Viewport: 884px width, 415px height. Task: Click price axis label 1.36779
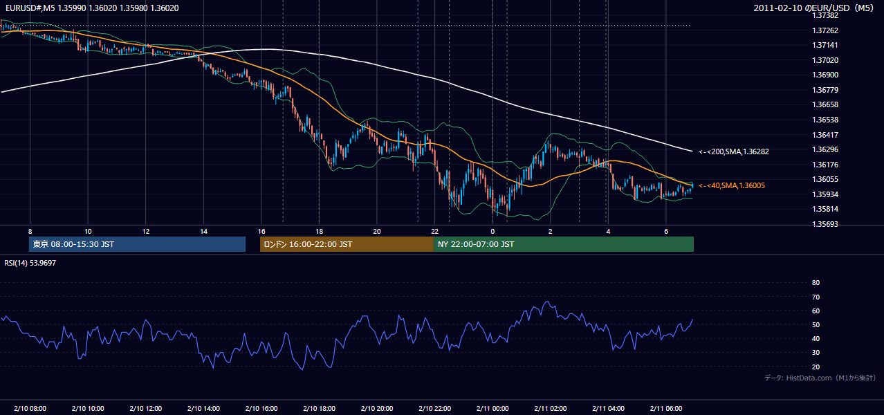pyautogui.click(x=826, y=90)
